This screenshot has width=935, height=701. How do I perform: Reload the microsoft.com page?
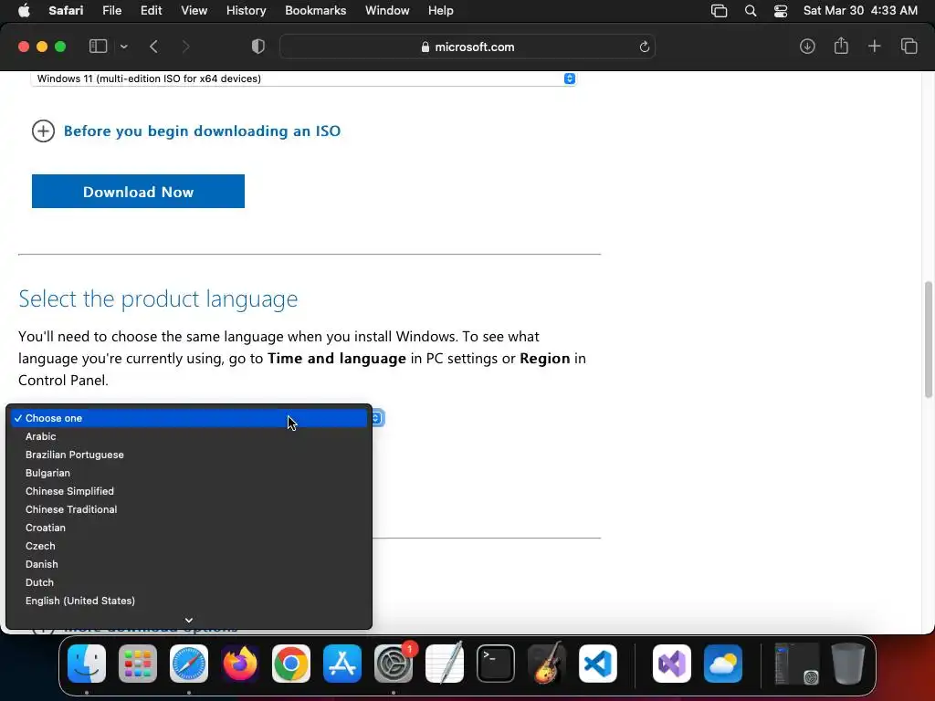click(644, 47)
